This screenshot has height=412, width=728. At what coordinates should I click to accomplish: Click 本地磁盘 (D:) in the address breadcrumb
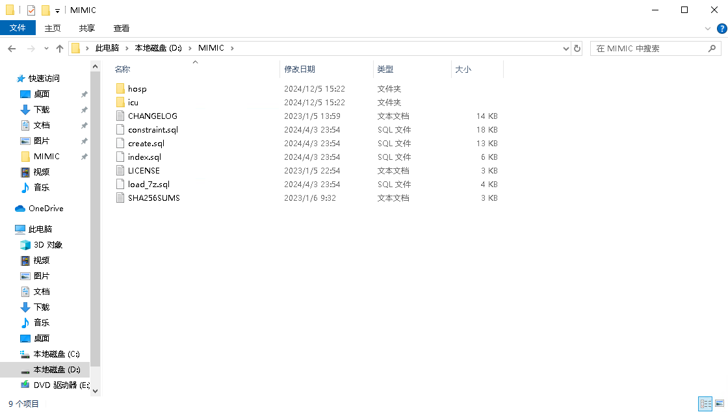click(x=159, y=48)
